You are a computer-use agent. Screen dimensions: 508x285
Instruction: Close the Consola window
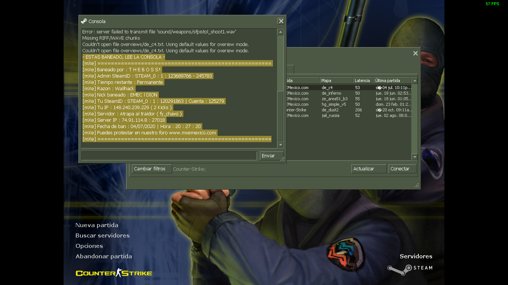(x=281, y=21)
